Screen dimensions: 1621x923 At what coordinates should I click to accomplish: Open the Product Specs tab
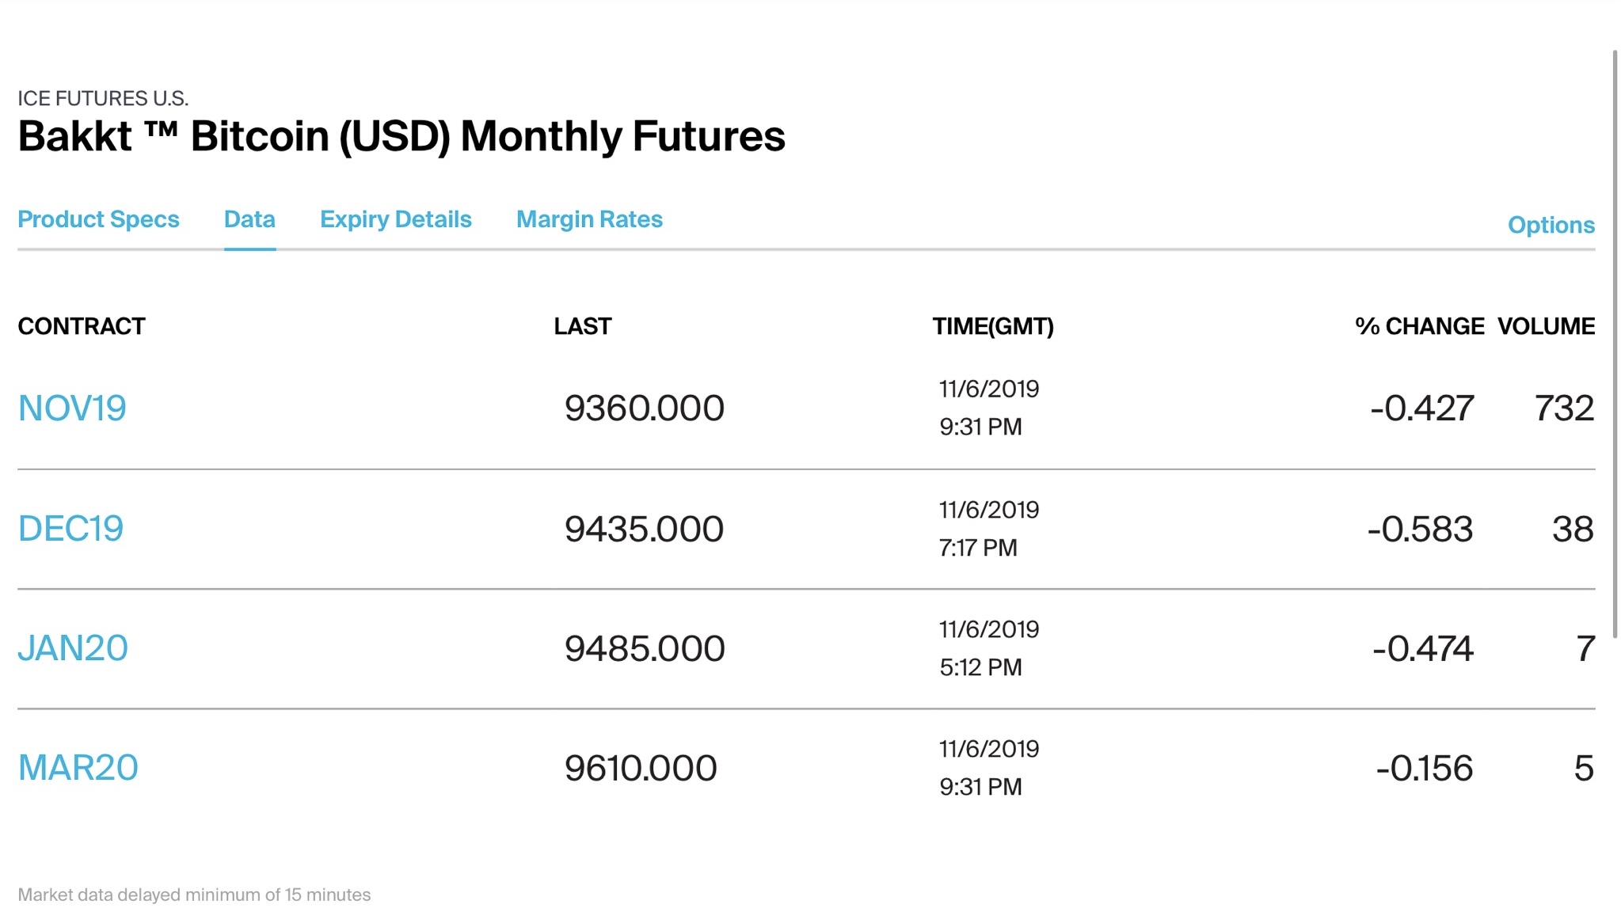98,219
